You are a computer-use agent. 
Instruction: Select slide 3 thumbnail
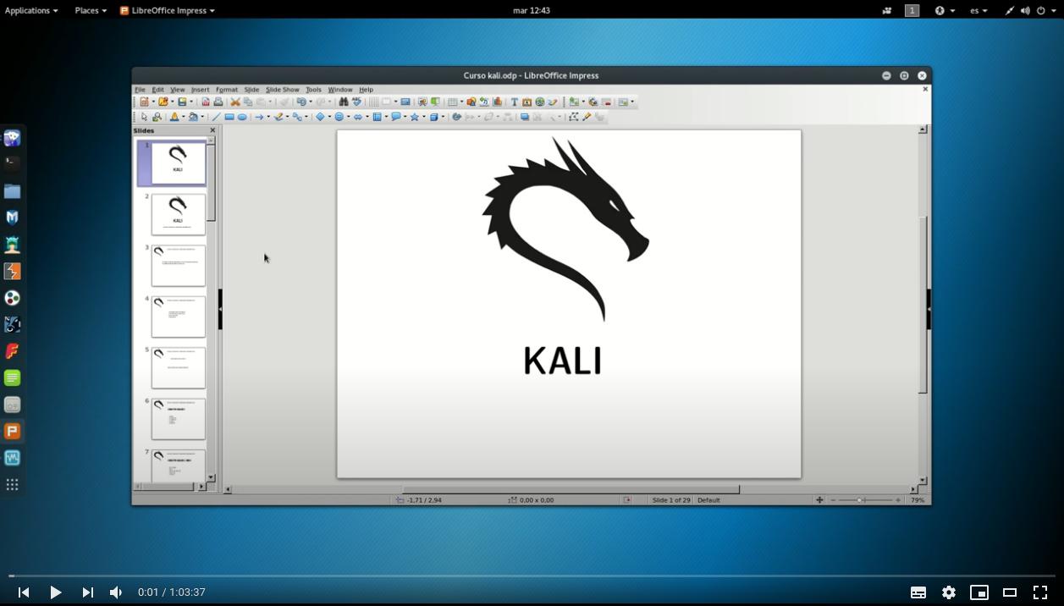pyautogui.click(x=178, y=266)
